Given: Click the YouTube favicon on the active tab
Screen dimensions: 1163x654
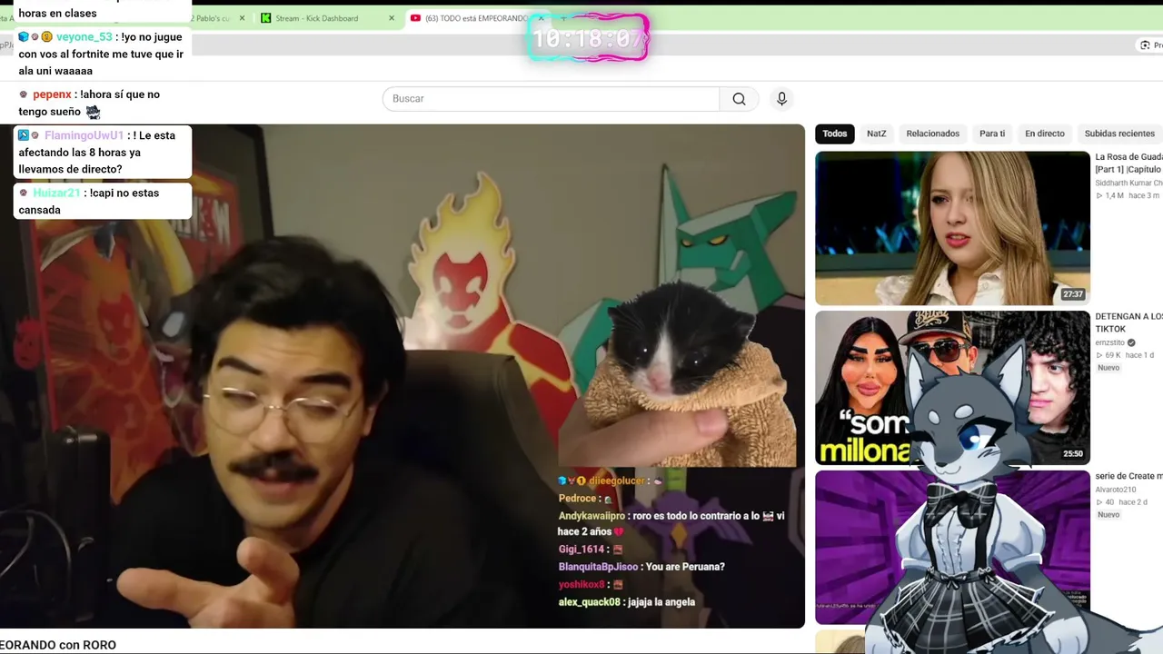Looking at the screenshot, I should [415, 18].
